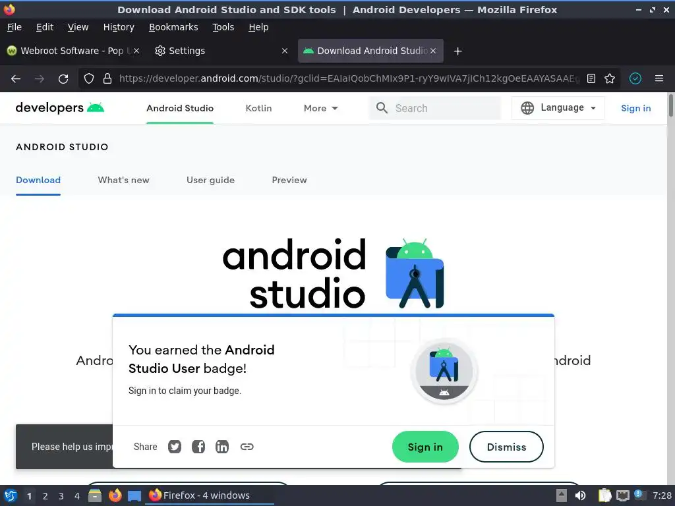Click the Sign in link in the header
Viewport: 675px width, 506px height.
[x=636, y=109]
